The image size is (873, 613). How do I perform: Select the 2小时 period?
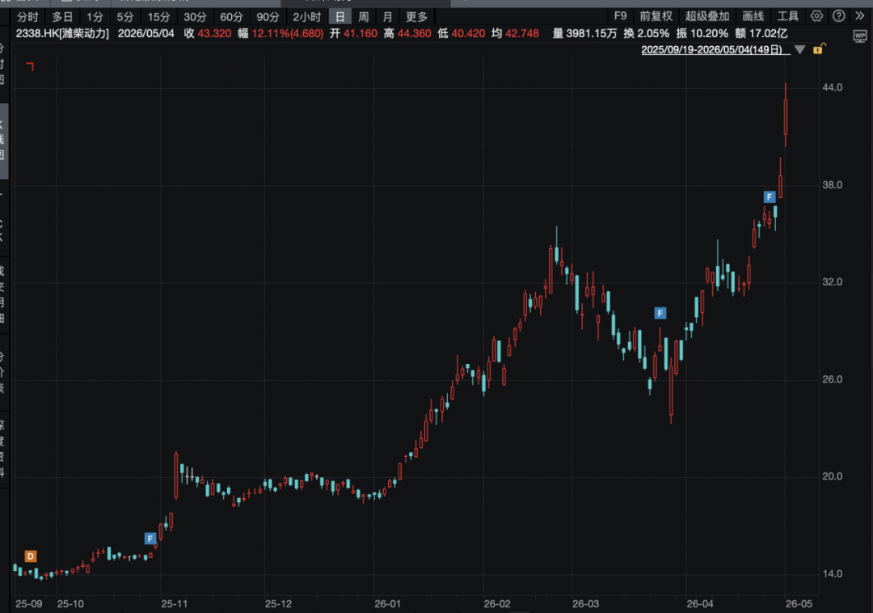point(307,17)
